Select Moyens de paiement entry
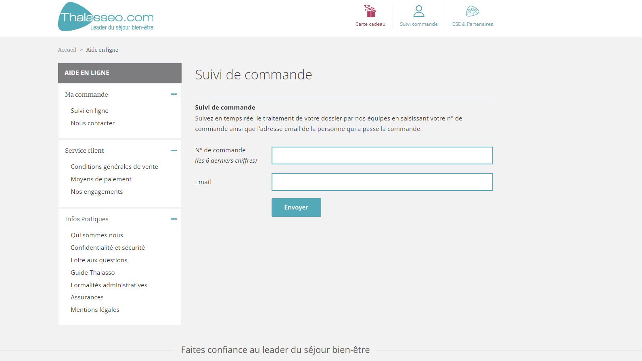This screenshot has width=642, height=361. tap(101, 179)
